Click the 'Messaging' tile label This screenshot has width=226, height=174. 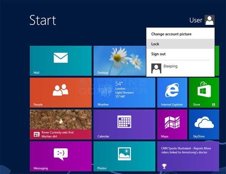tap(41, 168)
